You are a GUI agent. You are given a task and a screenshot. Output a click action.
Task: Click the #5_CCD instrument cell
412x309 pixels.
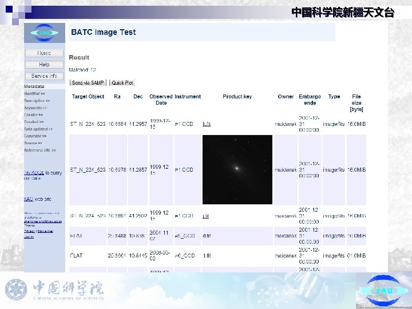tap(185, 236)
